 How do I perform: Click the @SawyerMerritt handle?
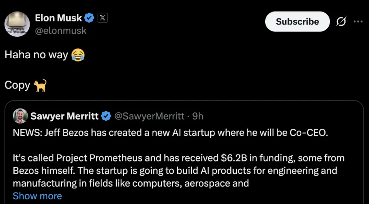tap(150, 116)
